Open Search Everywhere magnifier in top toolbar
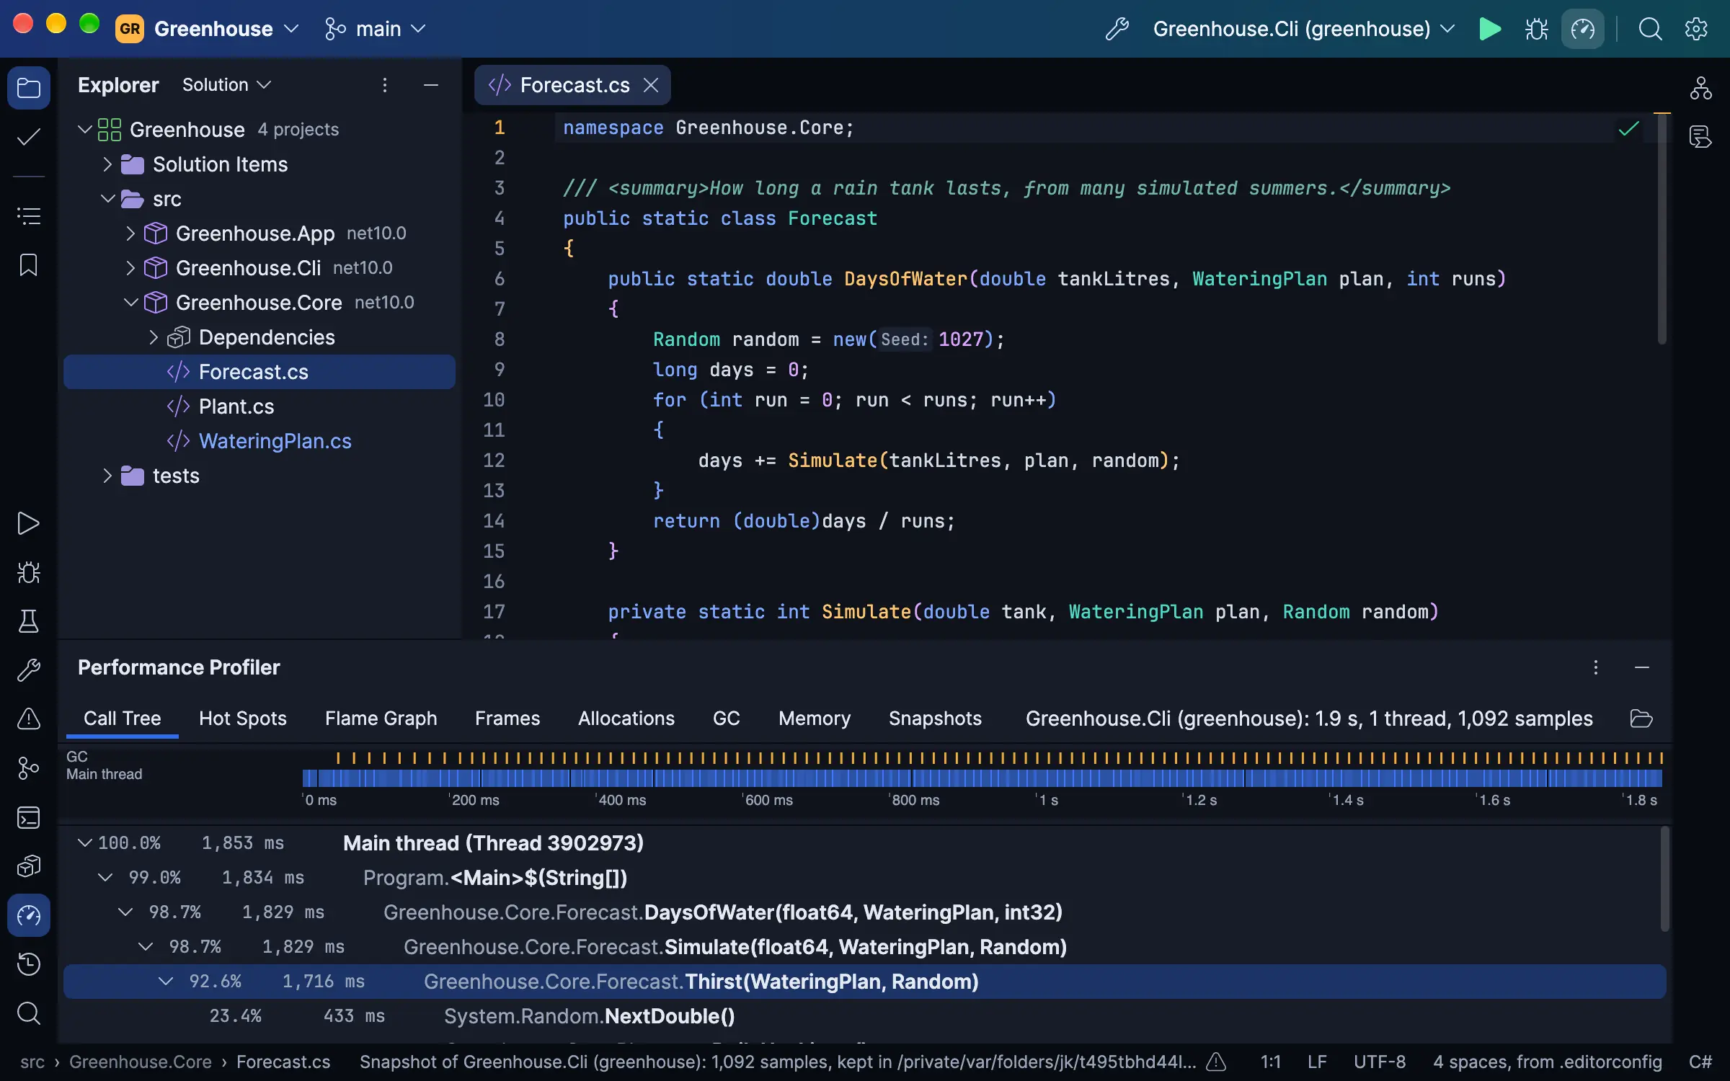Viewport: 1730px width, 1081px height. coord(1650,29)
